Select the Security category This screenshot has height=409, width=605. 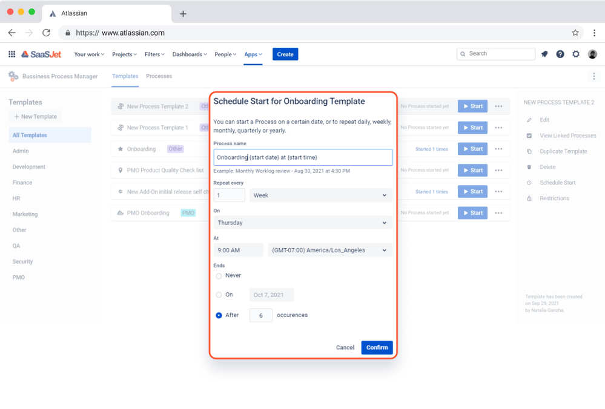[22, 262]
